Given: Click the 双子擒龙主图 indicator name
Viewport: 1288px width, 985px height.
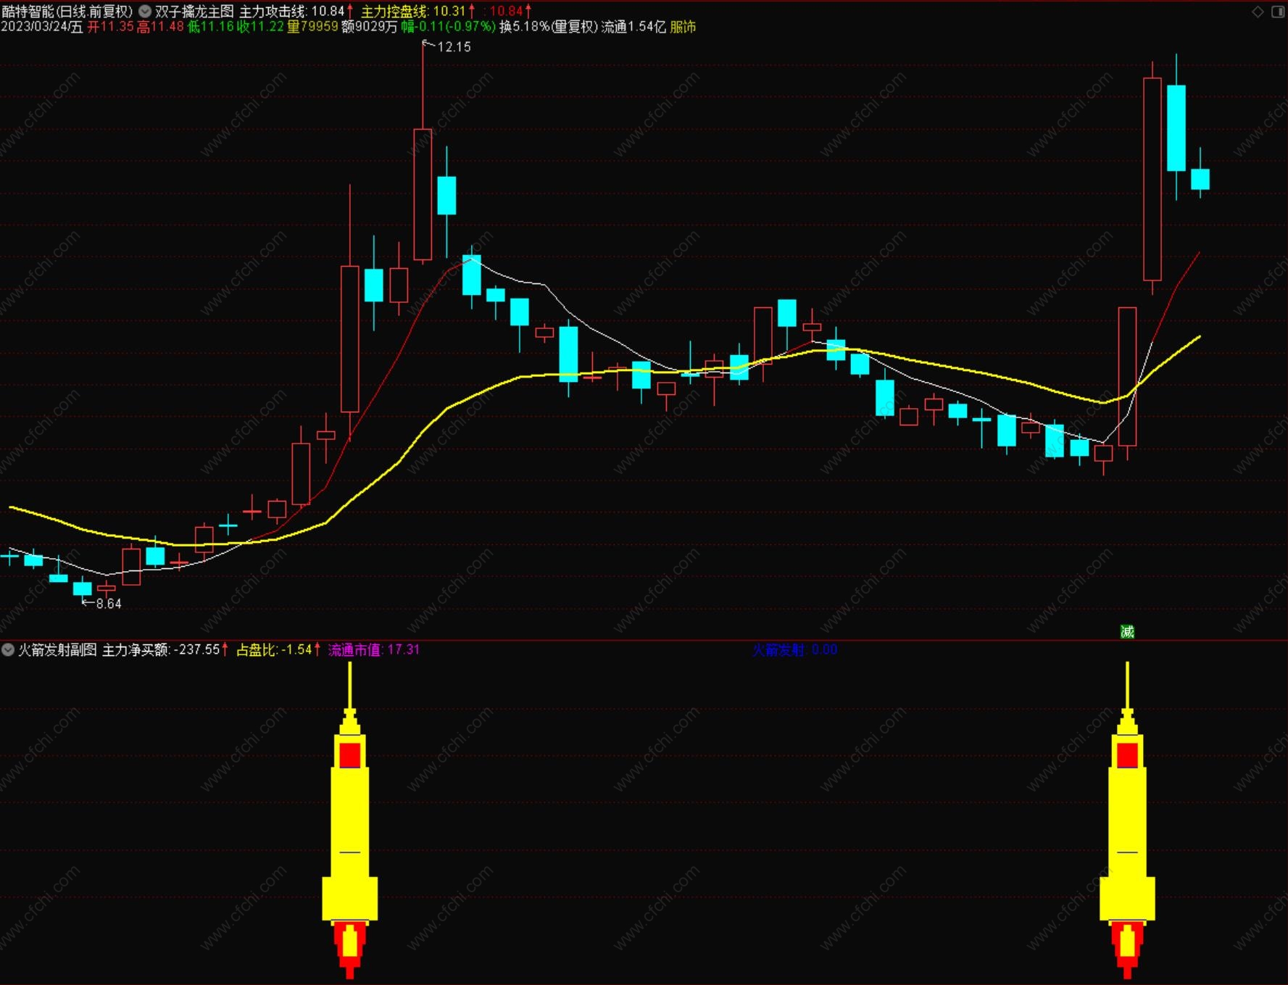Looking at the screenshot, I should click(x=194, y=12).
